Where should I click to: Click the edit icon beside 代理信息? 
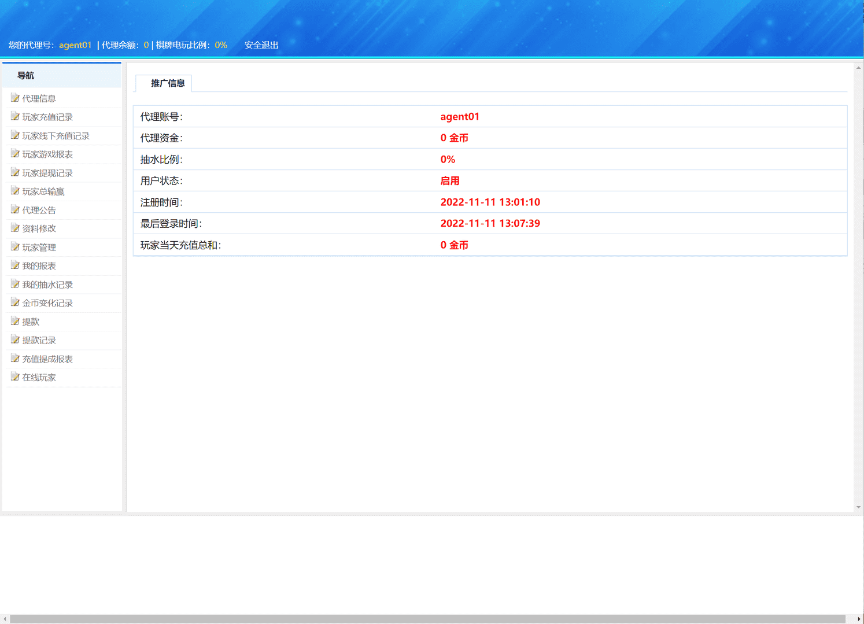coord(15,98)
